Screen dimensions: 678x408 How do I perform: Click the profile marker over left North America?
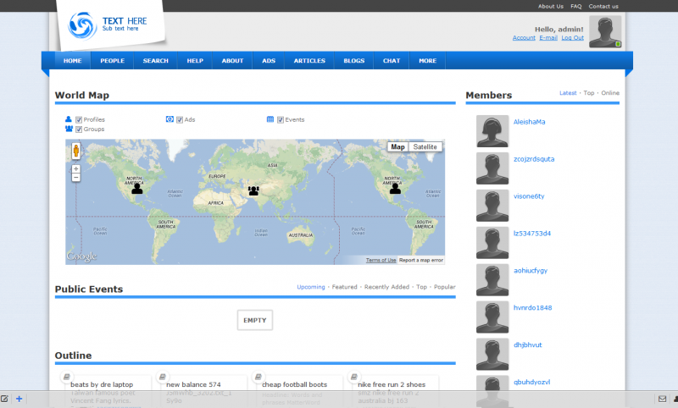click(137, 188)
